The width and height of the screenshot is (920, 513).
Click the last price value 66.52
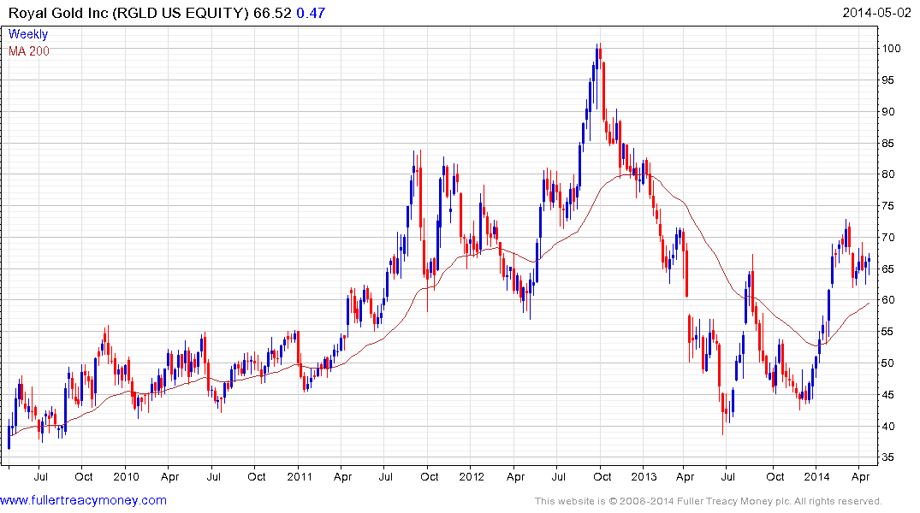pos(272,13)
